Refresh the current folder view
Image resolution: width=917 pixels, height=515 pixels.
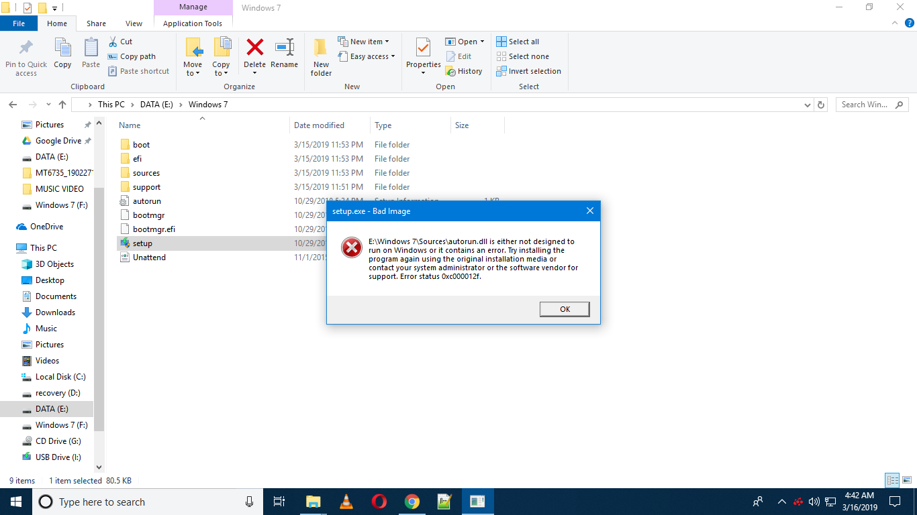(x=820, y=105)
